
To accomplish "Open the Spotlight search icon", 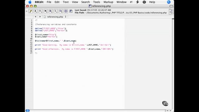I will (x=169, y=2).
